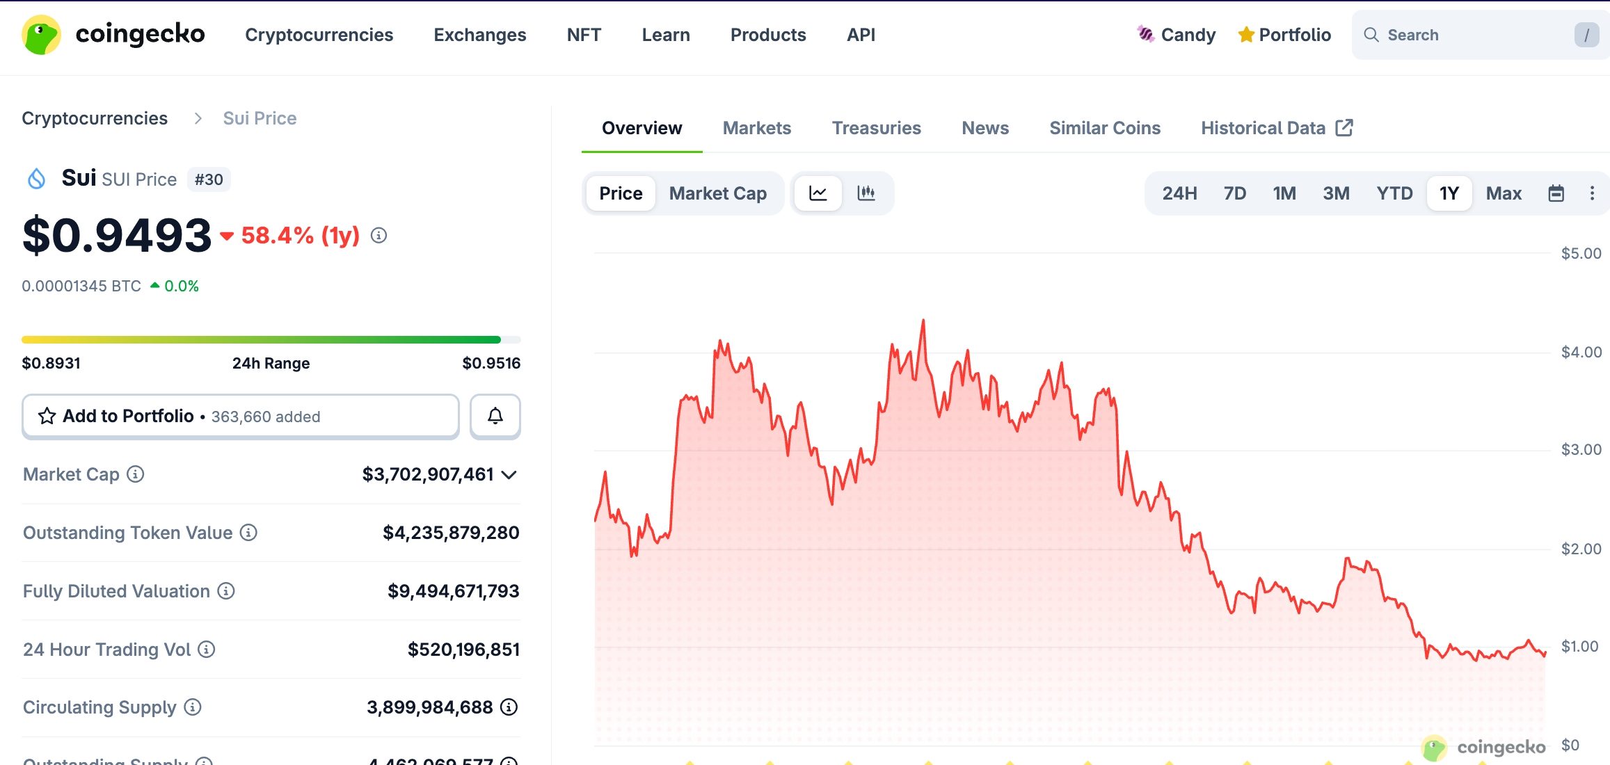The image size is (1610, 765).
Task: Select the 7D time range
Action: (1234, 193)
